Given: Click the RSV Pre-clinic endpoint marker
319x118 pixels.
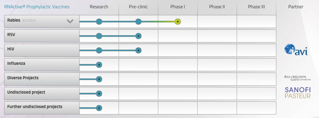Looking at the screenshot, I should 138,36.
